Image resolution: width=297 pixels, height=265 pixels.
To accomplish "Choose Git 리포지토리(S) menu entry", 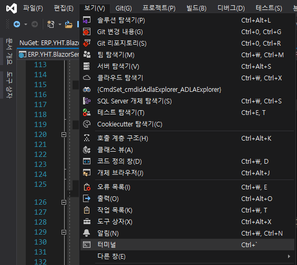I will (x=188, y=44).
